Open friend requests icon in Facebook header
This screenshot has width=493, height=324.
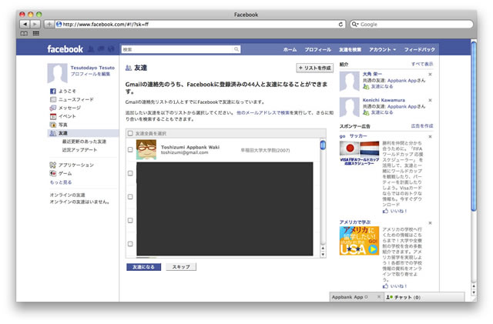(x=91, y=49)
